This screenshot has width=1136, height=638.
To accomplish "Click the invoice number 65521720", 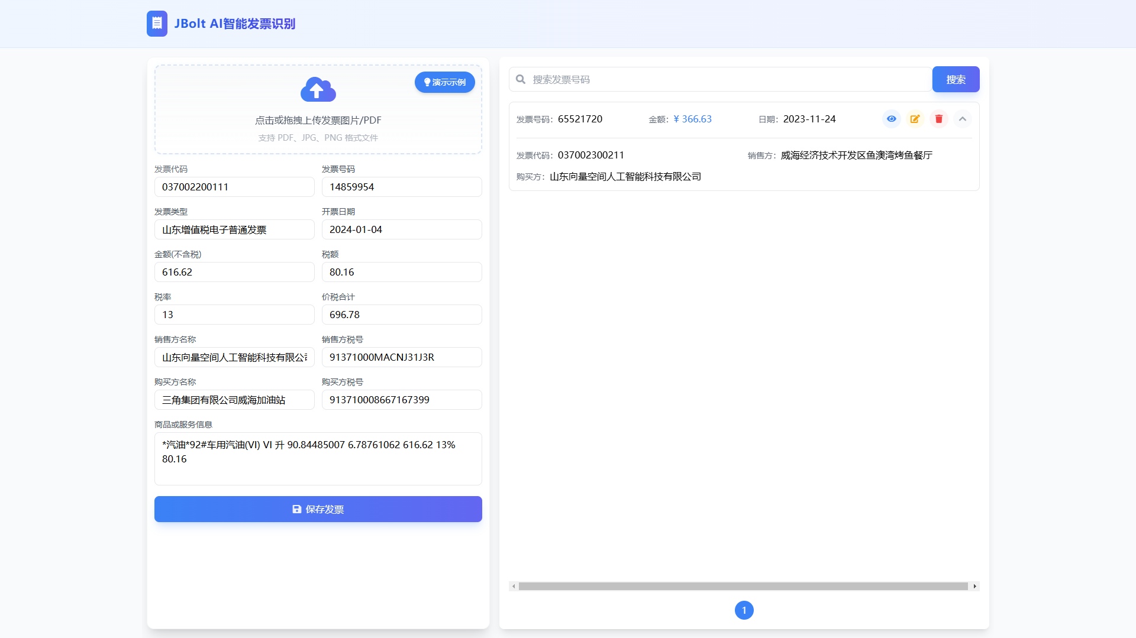I will [580, 119].
